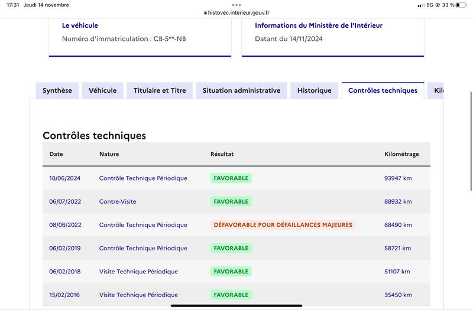Tap the three-dot multitasking menu at top
The image size is (473, 310).
tap(237, 5)
